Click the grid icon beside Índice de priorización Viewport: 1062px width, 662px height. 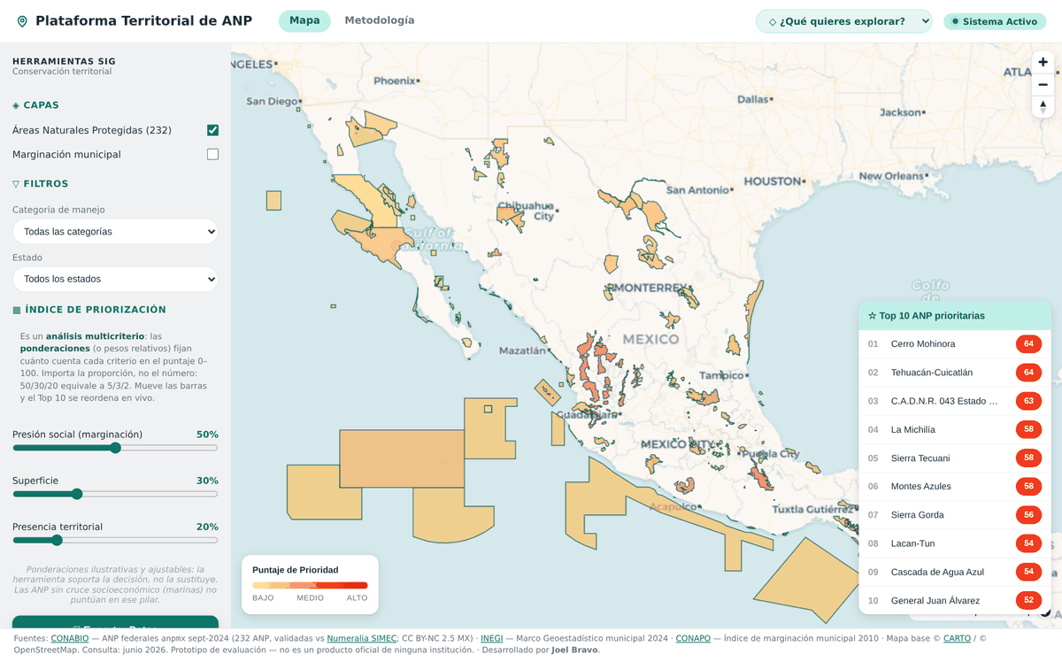click(x=16, y=310)
